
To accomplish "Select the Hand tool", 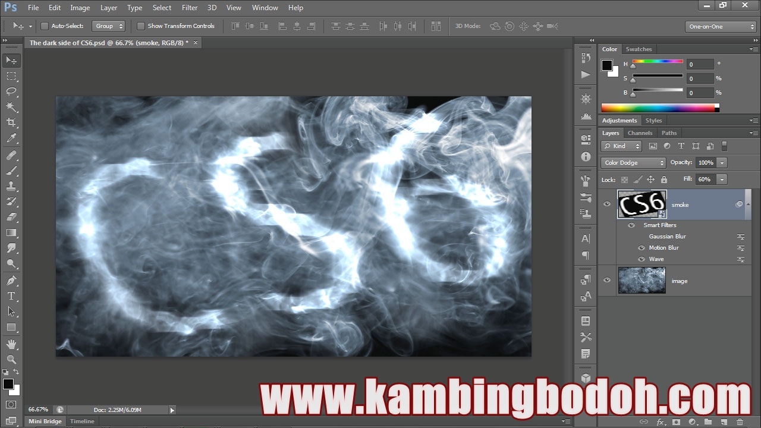I will tap(11, 344).
